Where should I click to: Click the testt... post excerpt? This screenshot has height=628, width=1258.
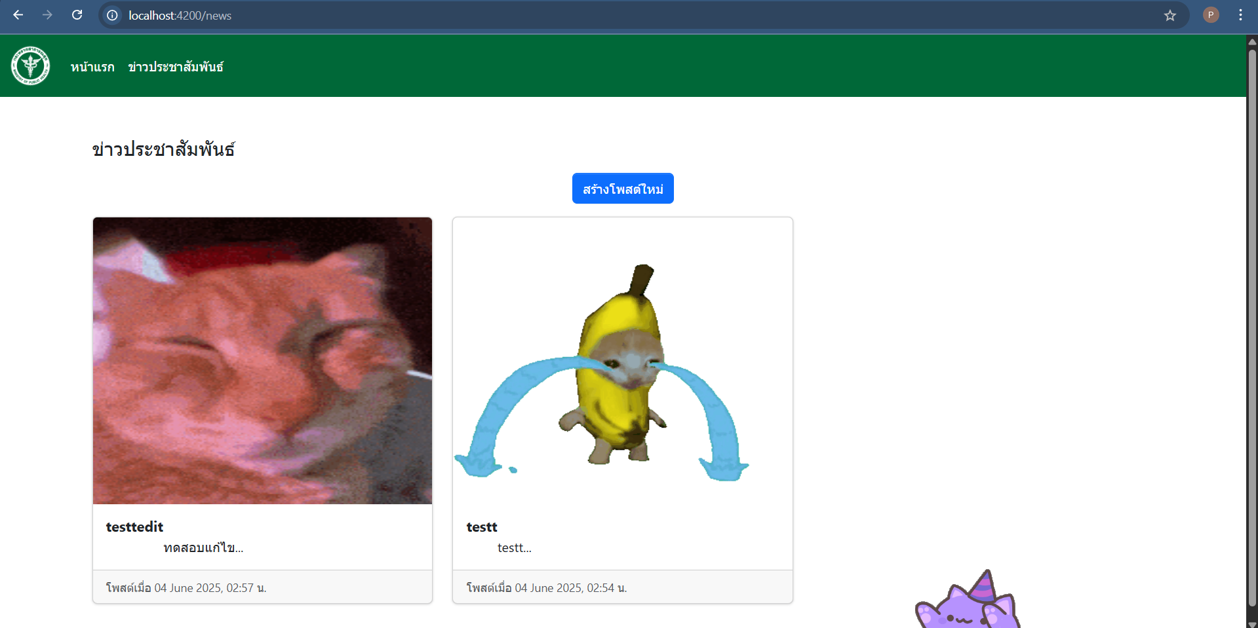pos(515,547)
